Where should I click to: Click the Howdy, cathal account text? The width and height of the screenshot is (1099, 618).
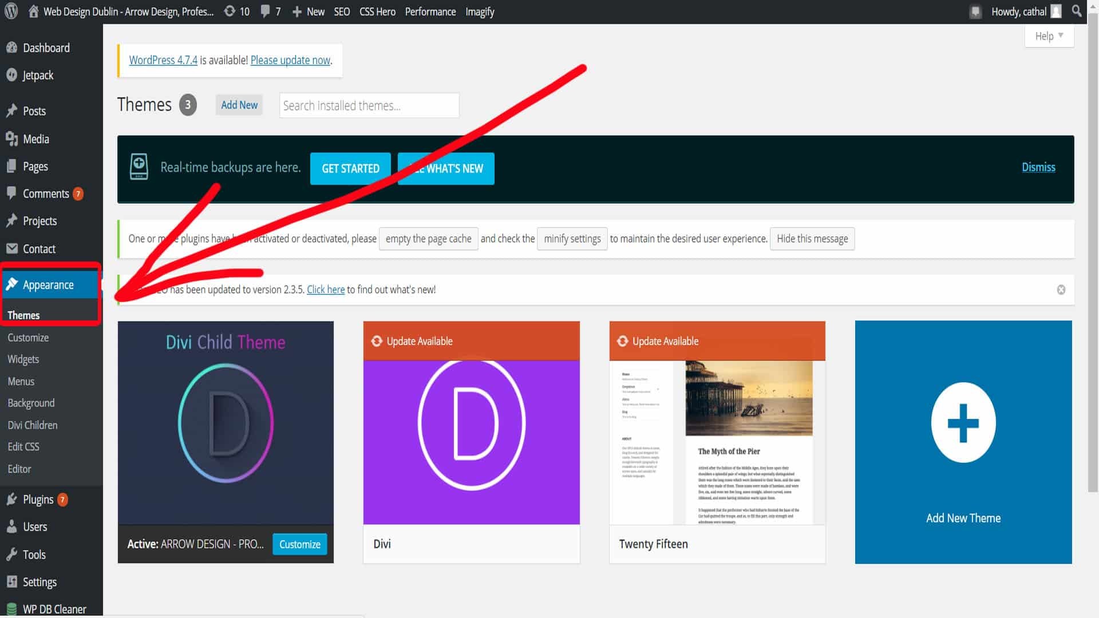1019,11
